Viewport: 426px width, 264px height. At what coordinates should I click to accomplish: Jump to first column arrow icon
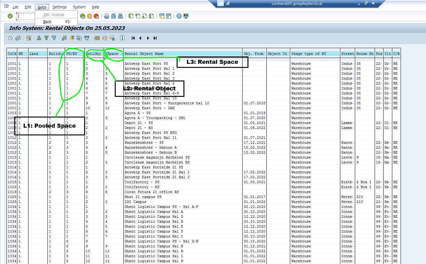[133, 38]
